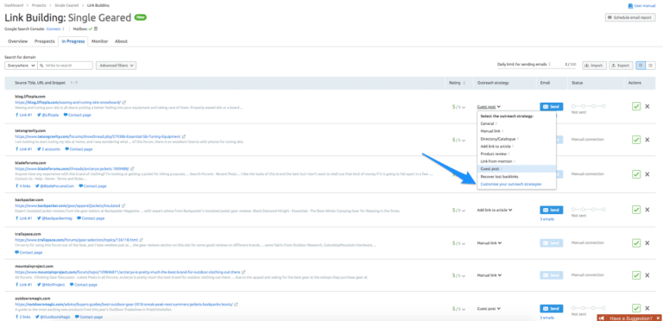
Task: Remove tetongravity.com with the X icon
Action: coord(647,140)
